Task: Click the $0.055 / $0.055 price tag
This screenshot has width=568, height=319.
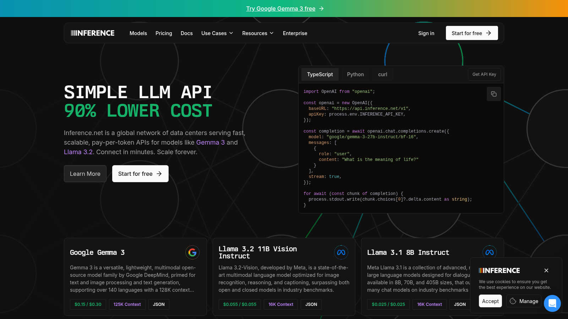Action: pos(240,304)
